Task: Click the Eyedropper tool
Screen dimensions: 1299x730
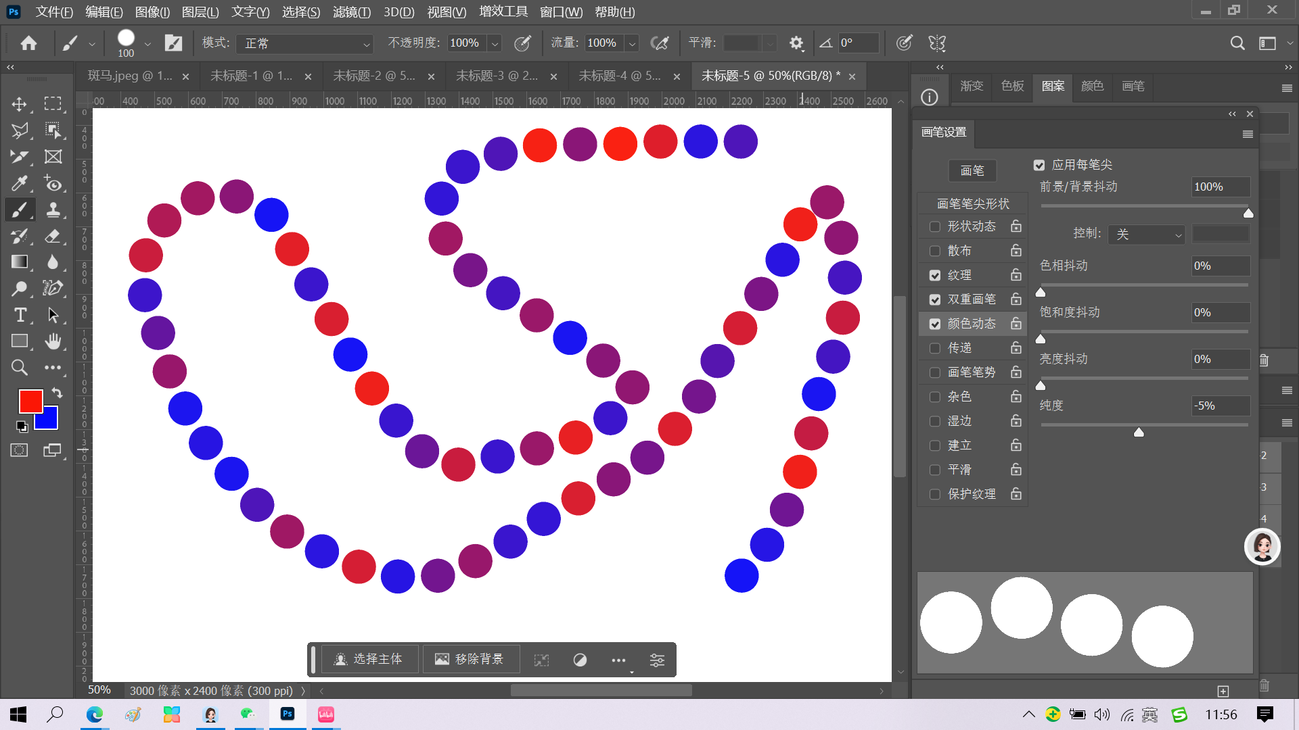Action: (19, 183)
